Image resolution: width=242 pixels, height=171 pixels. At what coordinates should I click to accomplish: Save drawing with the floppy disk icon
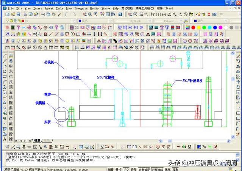pos(18,14)
